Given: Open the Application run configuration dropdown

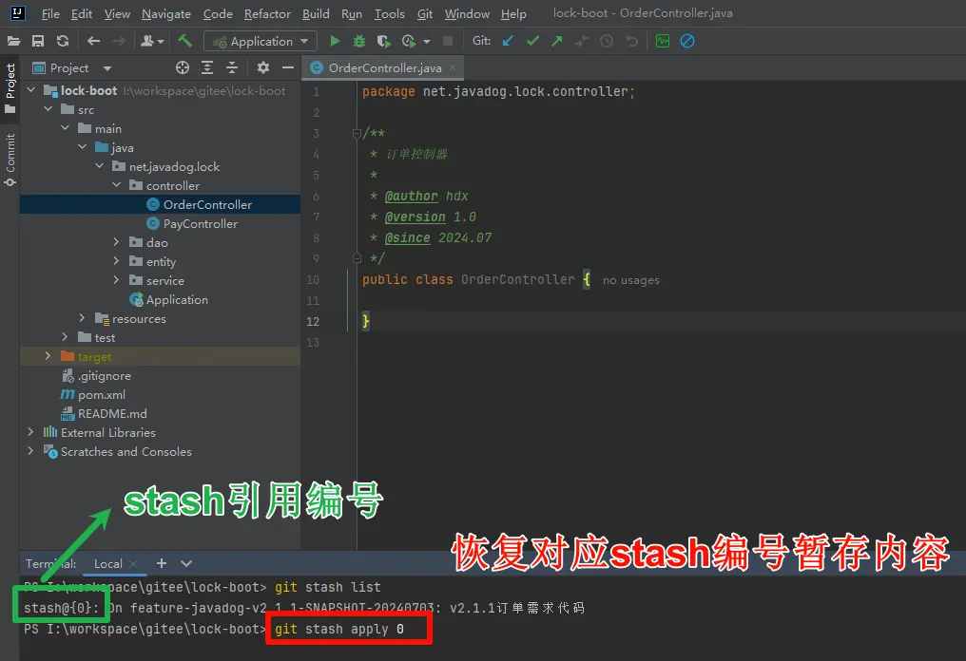Looking at the screenshot, I should tap(261, 41).
